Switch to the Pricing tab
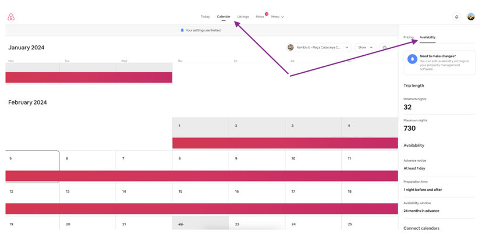 click(x=409, y=37)
